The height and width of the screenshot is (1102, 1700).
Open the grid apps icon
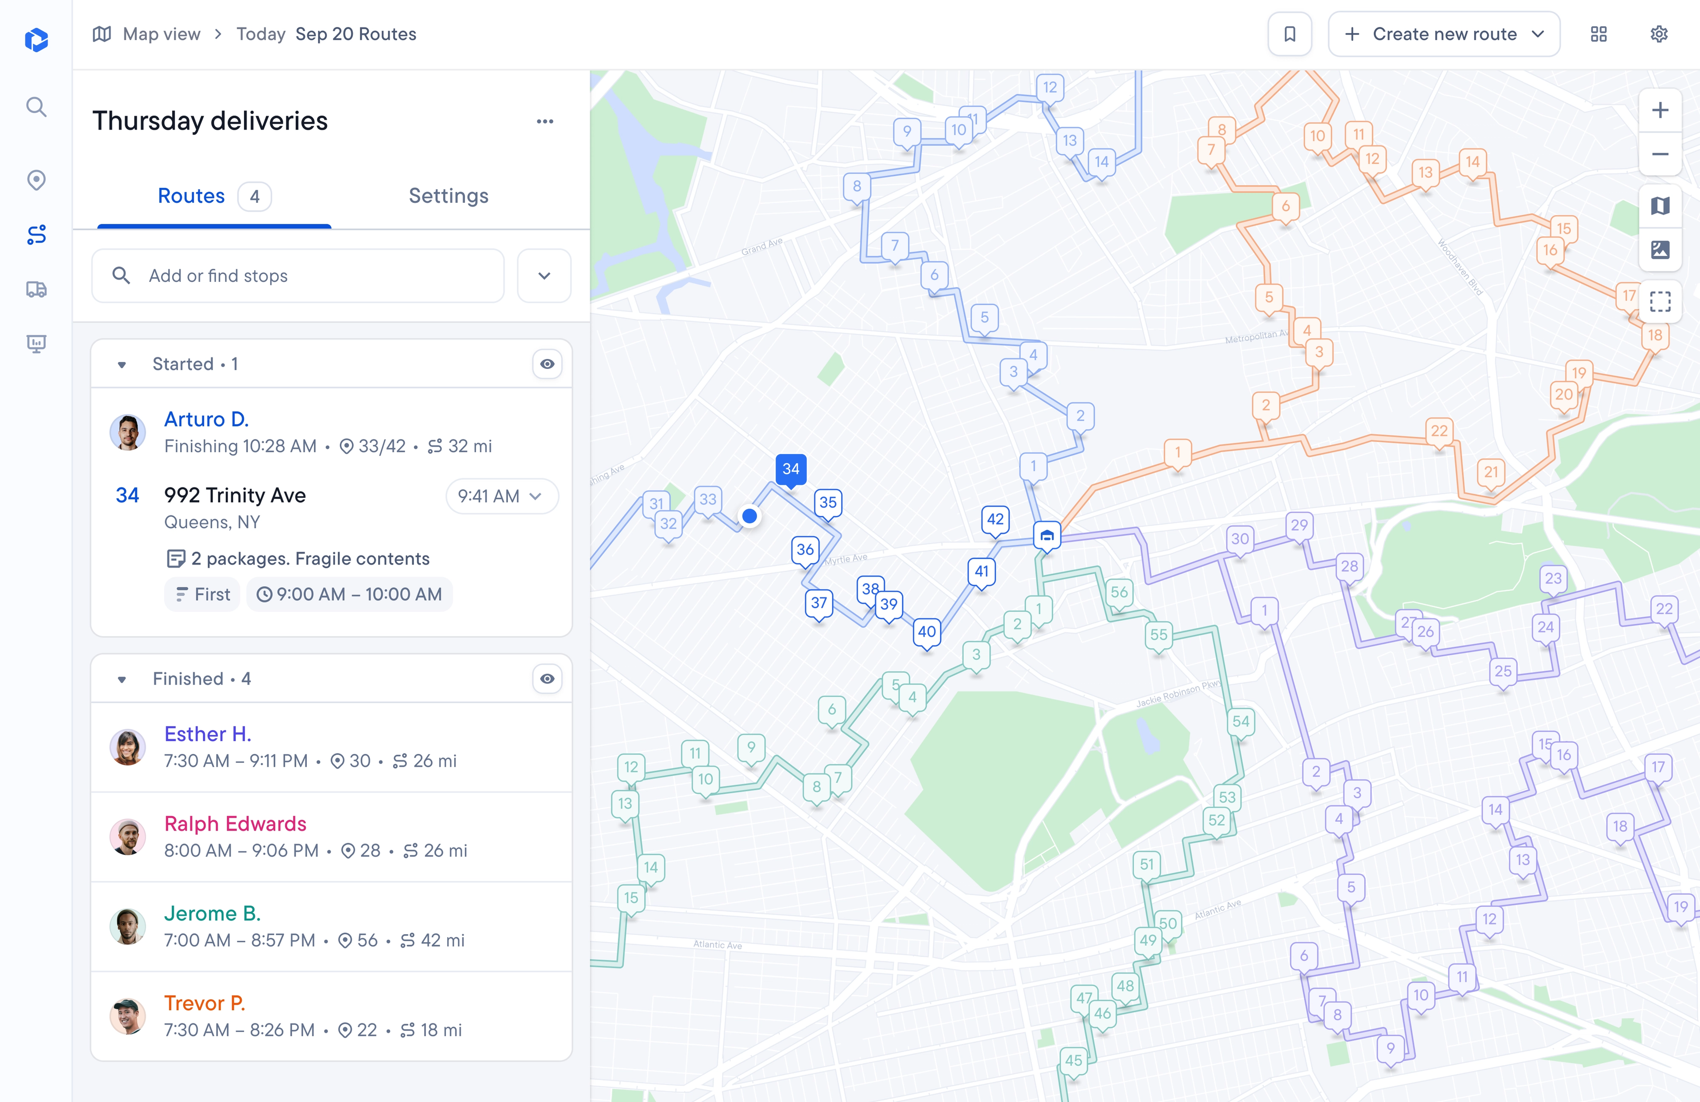click(x=1599, y=34)
